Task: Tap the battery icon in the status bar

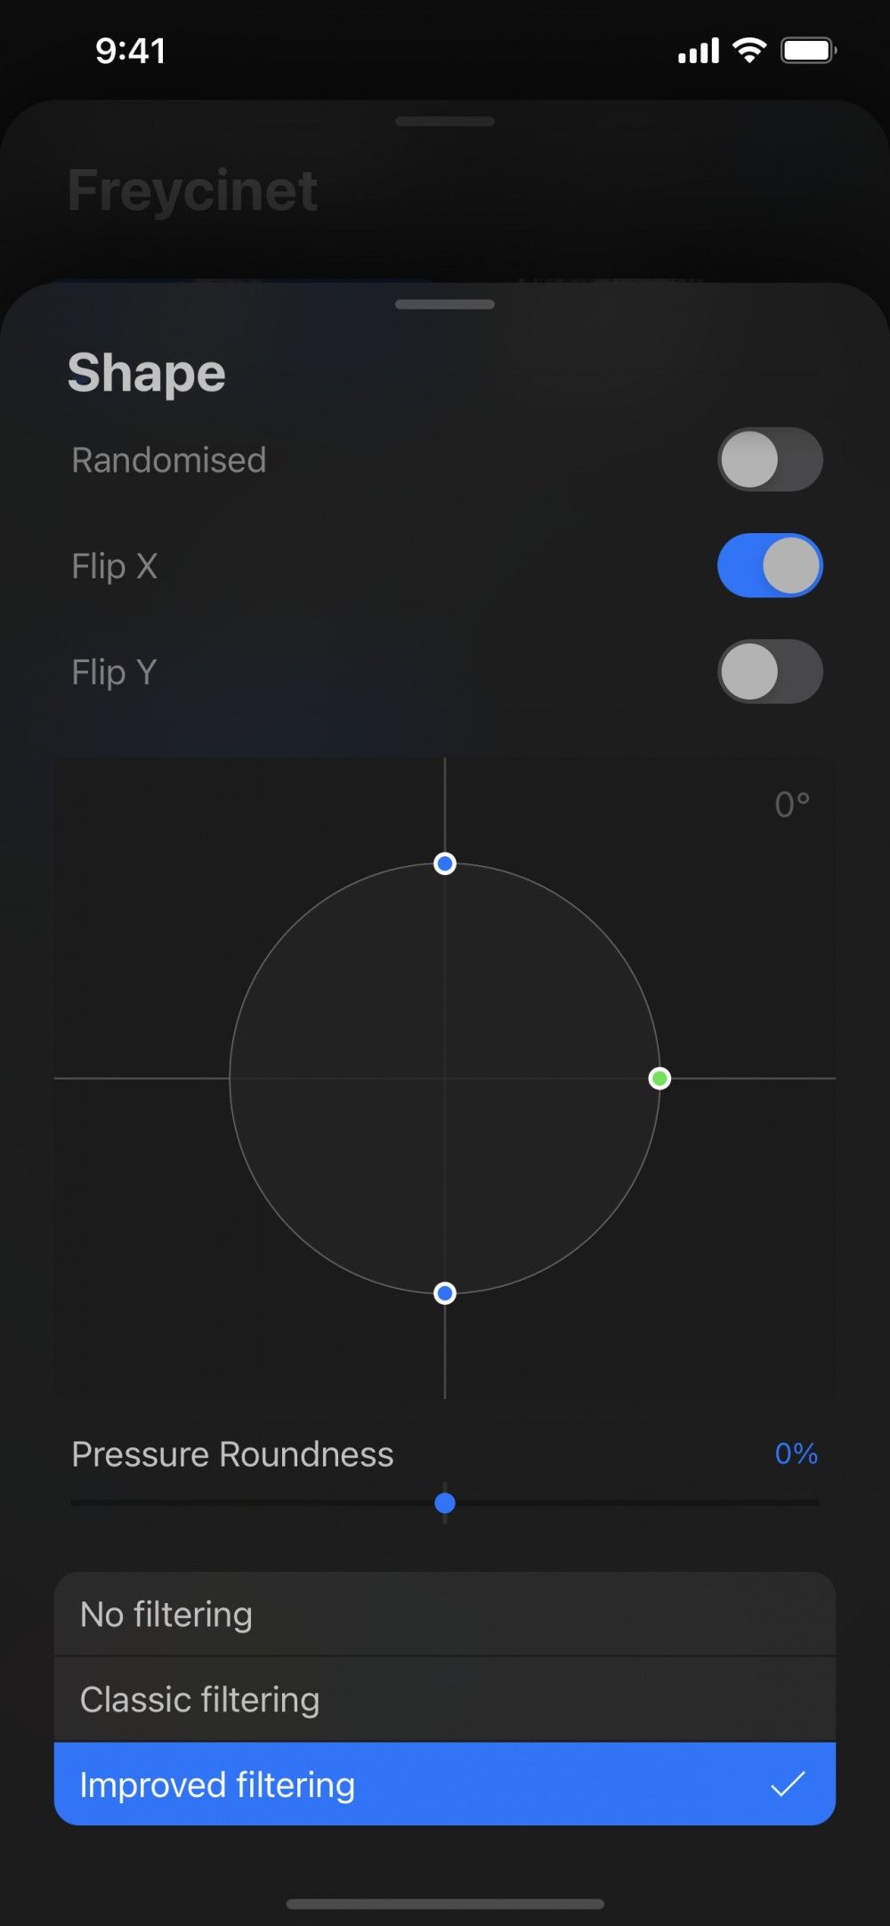Action: 808,50
